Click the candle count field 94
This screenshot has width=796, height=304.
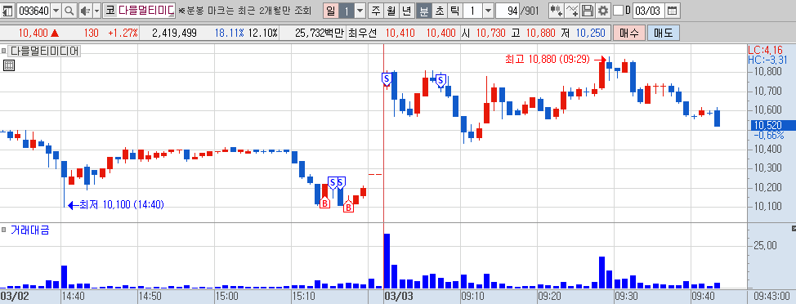508,10
